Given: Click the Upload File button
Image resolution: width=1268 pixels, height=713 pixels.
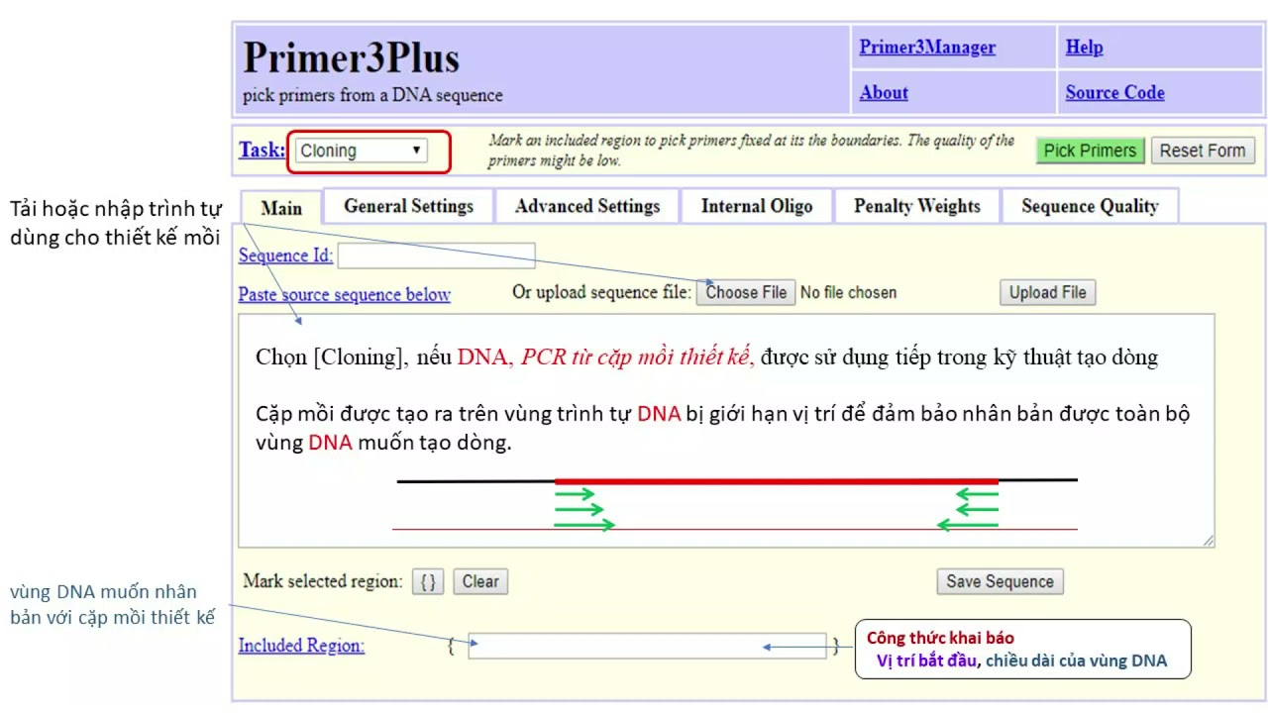Looking at the screenshot, I should (x=1048, y=292).
